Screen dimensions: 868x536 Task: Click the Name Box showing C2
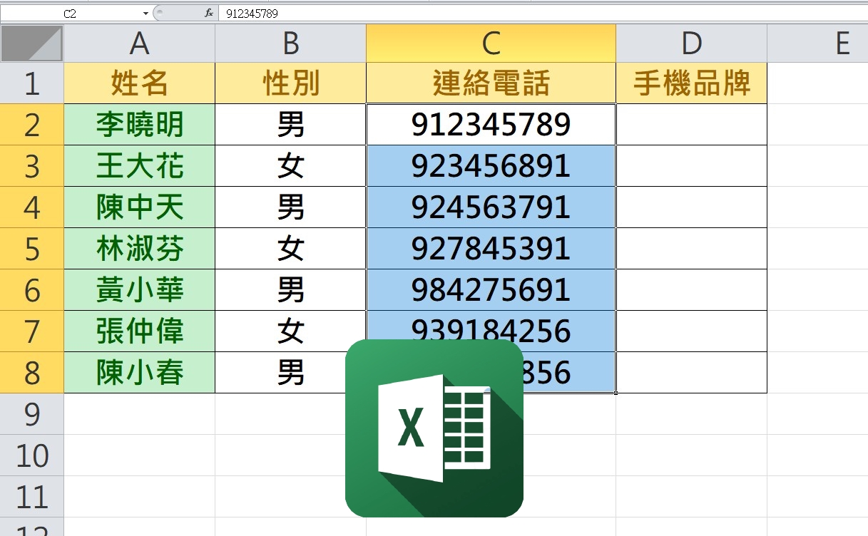tap(70, 14)
